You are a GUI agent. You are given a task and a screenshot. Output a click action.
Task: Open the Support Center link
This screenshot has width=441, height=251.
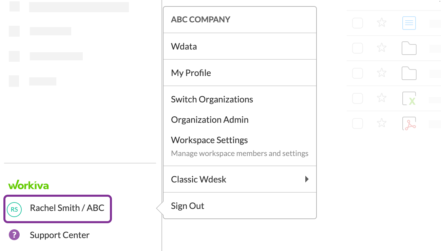60,235
